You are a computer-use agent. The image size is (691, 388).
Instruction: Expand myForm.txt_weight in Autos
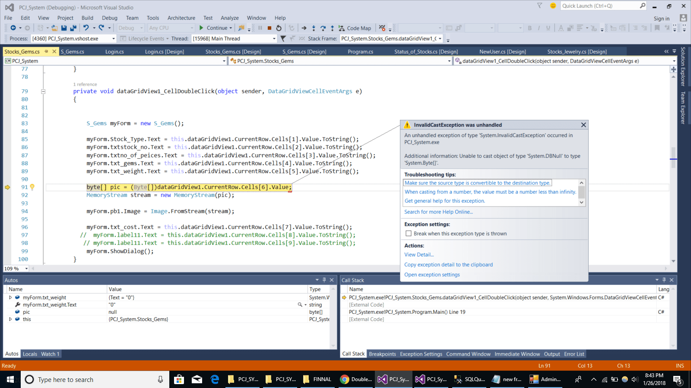[x=10, y=297]
